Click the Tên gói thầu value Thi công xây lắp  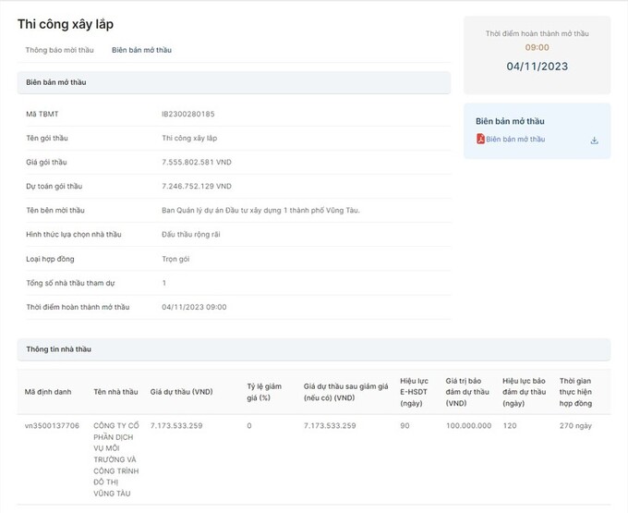189,139
